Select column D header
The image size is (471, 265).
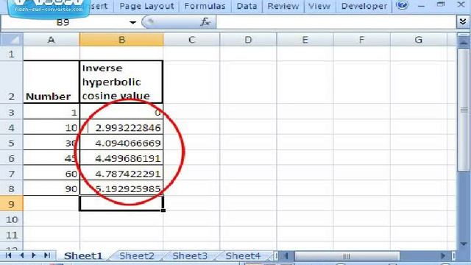(x=248, y=40)
